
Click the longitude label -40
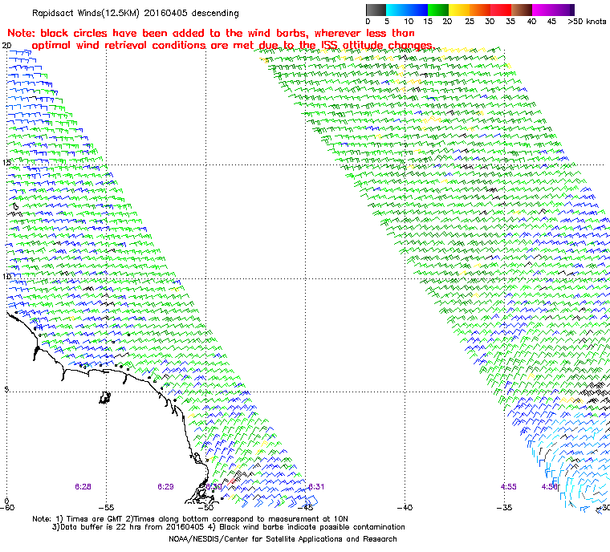tap(405, 508)
